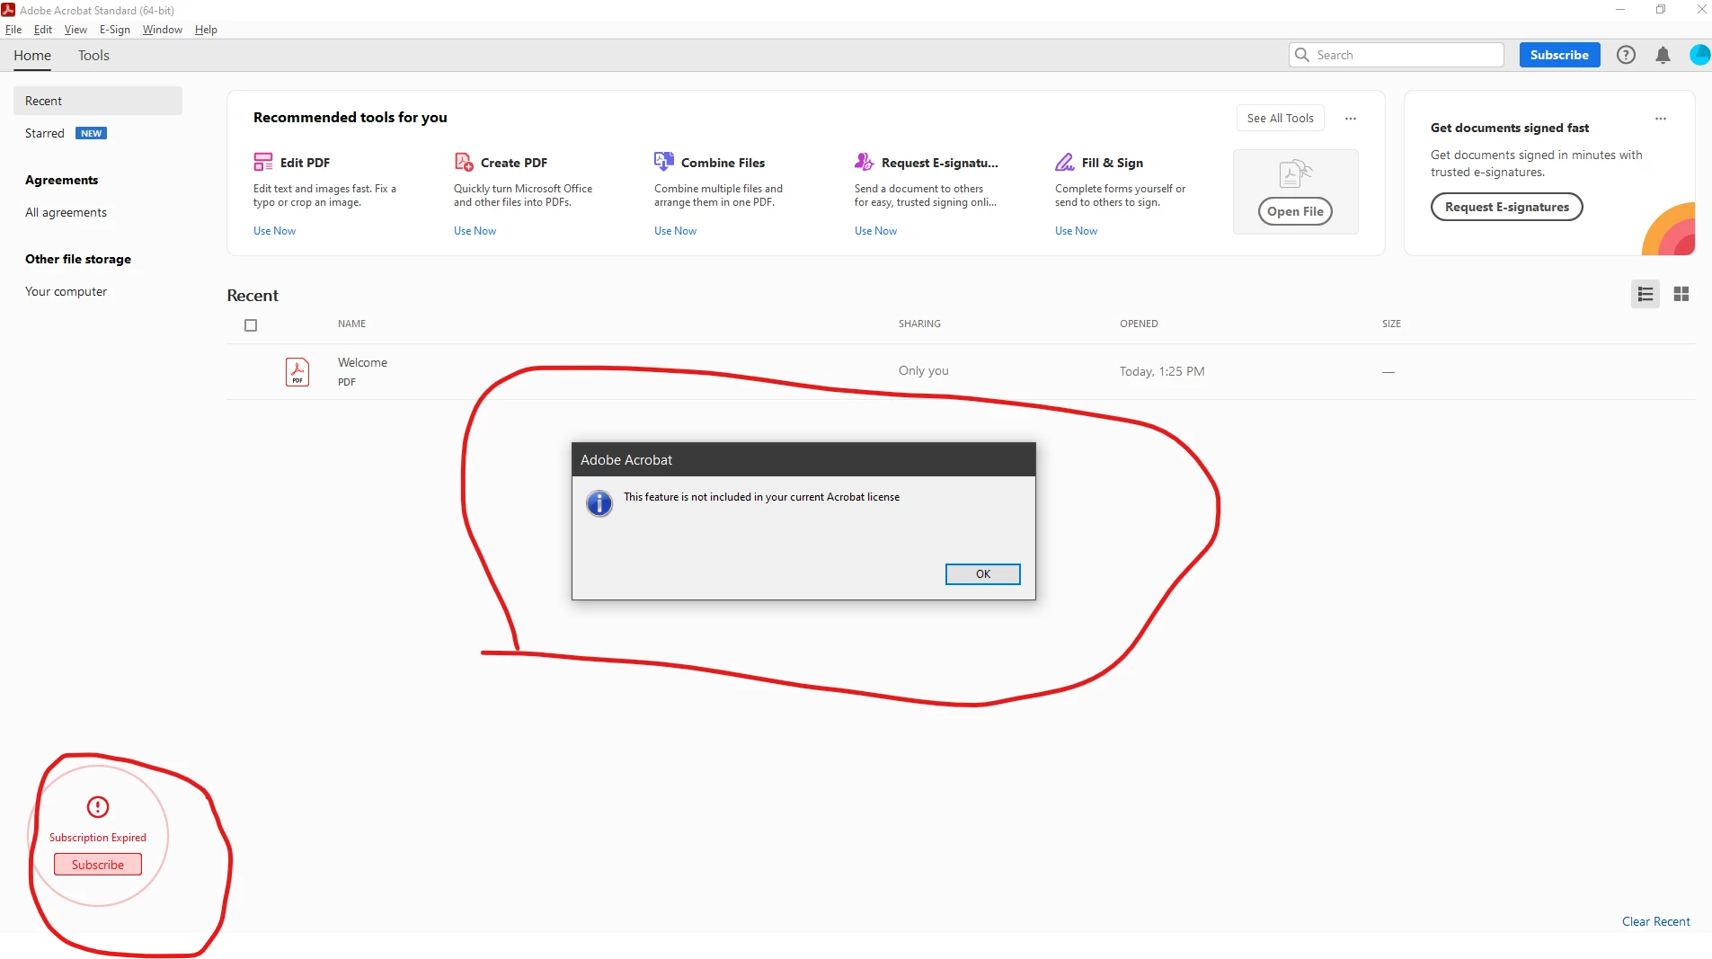Click the SIZE column header
The height and width of the screenshot is (959, 1712).
point(1391,324)
